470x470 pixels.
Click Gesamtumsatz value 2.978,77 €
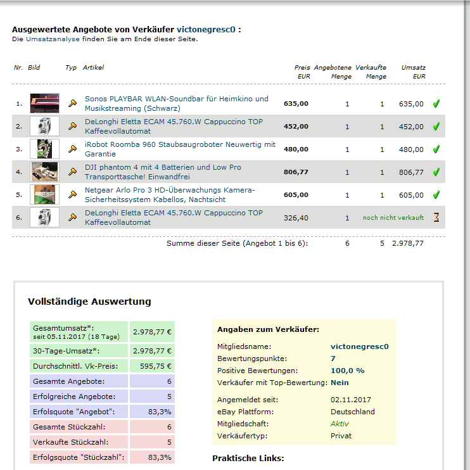click(152, 332)
